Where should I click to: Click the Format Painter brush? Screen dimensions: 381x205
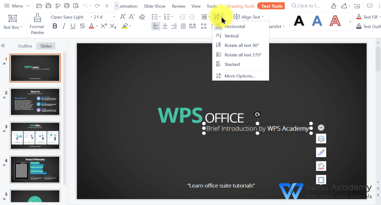pyautogui.click(x=37, y=18)
